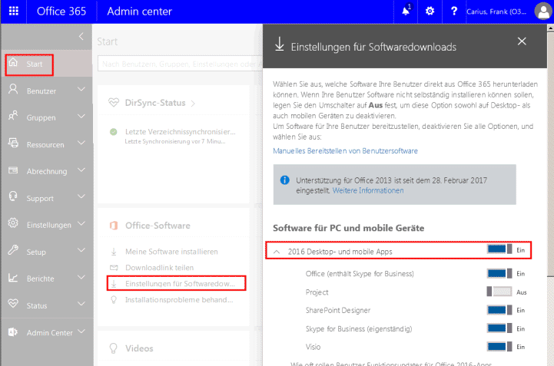Select Start in the sidebar
Image resolution: width=554 pixels, height=366 pixels.
click(x=35, y=64)
